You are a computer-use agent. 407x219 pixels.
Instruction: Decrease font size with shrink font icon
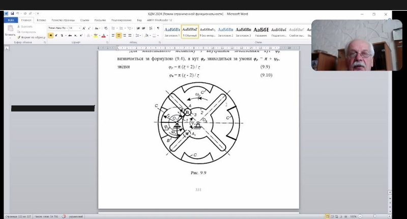click(89, 28)
